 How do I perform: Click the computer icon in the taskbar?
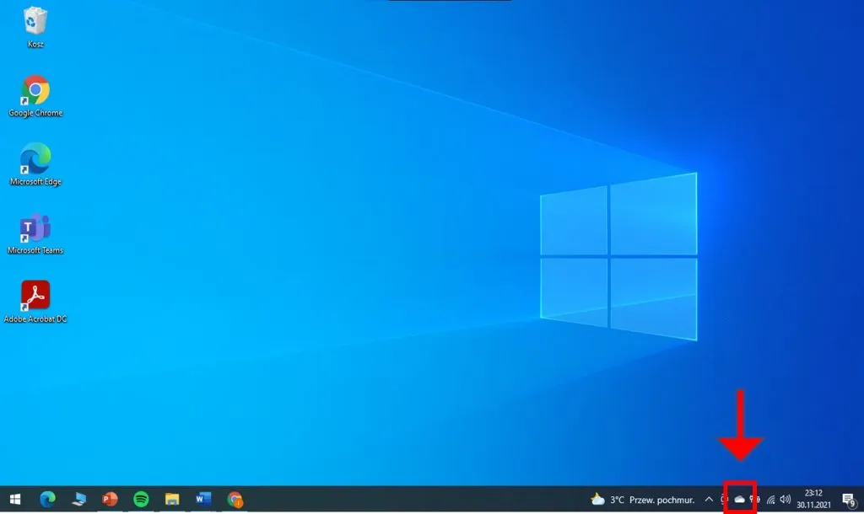point(78,499)
